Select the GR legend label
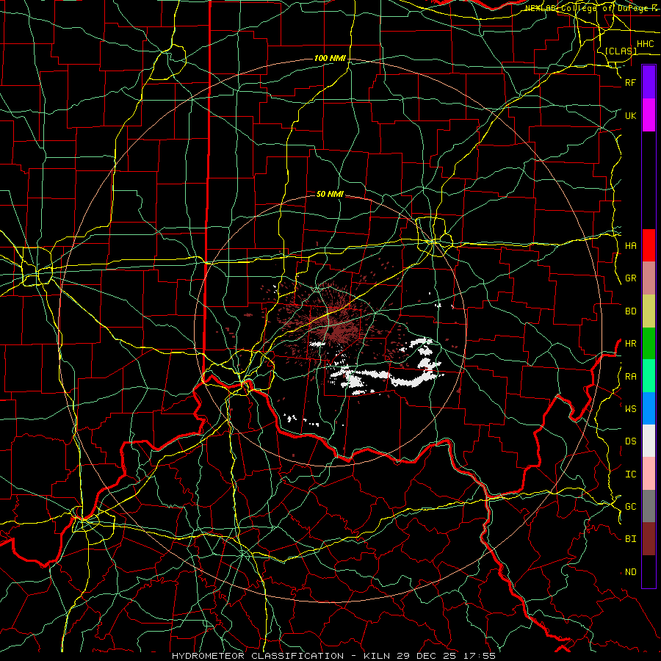661x661 pixels. 630,278
